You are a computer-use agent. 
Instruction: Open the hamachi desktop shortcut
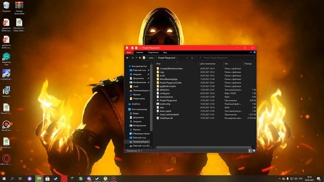[6, 92]
